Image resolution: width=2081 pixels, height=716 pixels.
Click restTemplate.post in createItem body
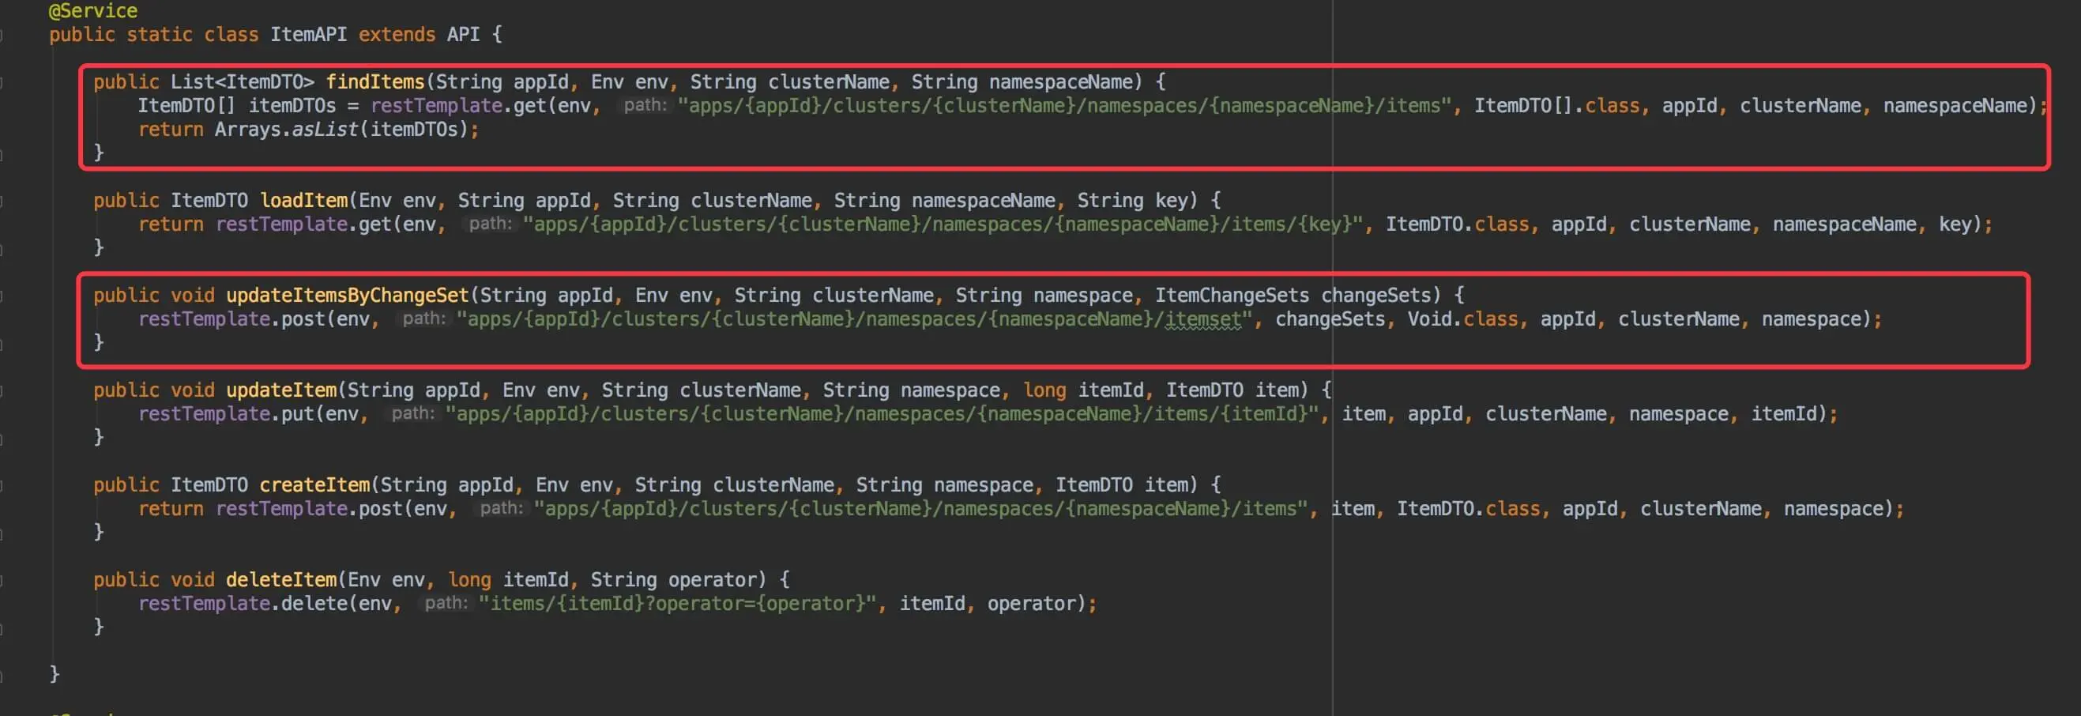[x=309, y=509]
